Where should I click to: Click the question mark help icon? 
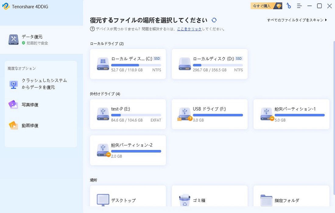[91, 29]
